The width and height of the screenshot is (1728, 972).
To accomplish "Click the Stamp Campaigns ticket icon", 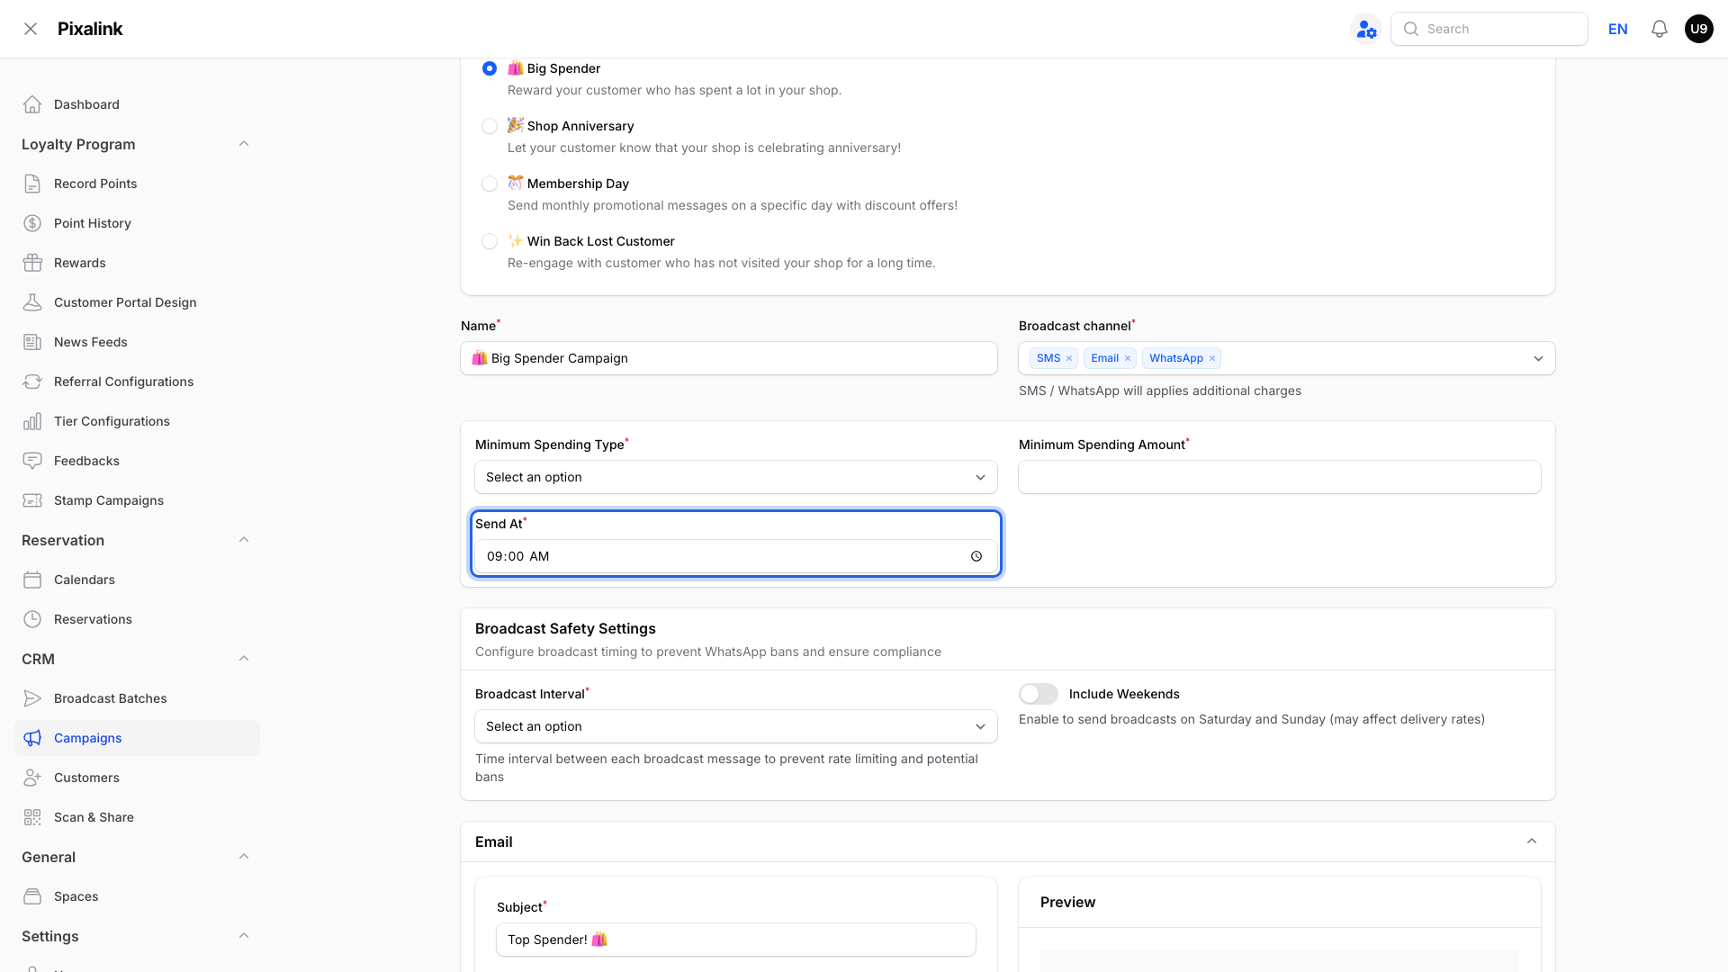I will (x=32, y=500).
